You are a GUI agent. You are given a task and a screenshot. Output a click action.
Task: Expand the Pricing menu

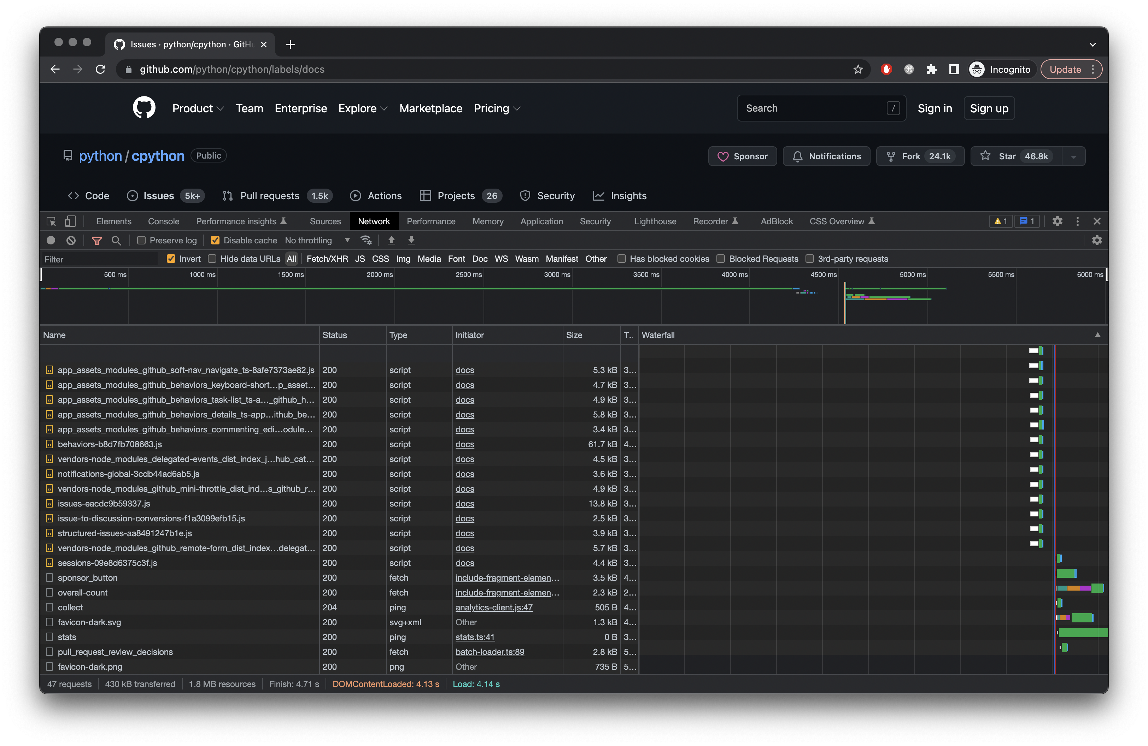coord(497,108)
